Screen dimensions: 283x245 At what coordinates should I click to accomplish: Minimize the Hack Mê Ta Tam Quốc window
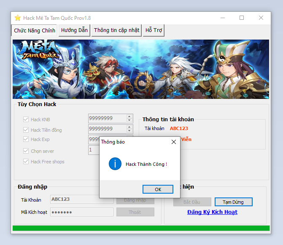(223, 18)
